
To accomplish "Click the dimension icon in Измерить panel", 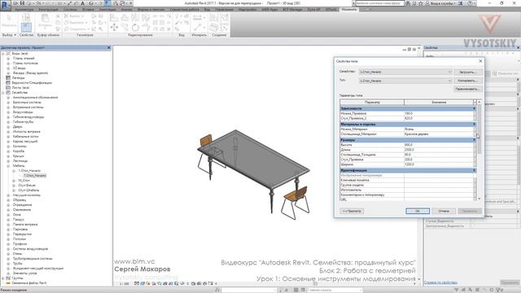I will click(x=197, y=17).
